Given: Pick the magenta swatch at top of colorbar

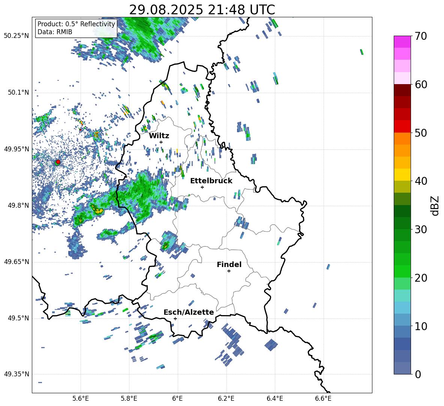Looking at the screenshot, I should [402, 42].
